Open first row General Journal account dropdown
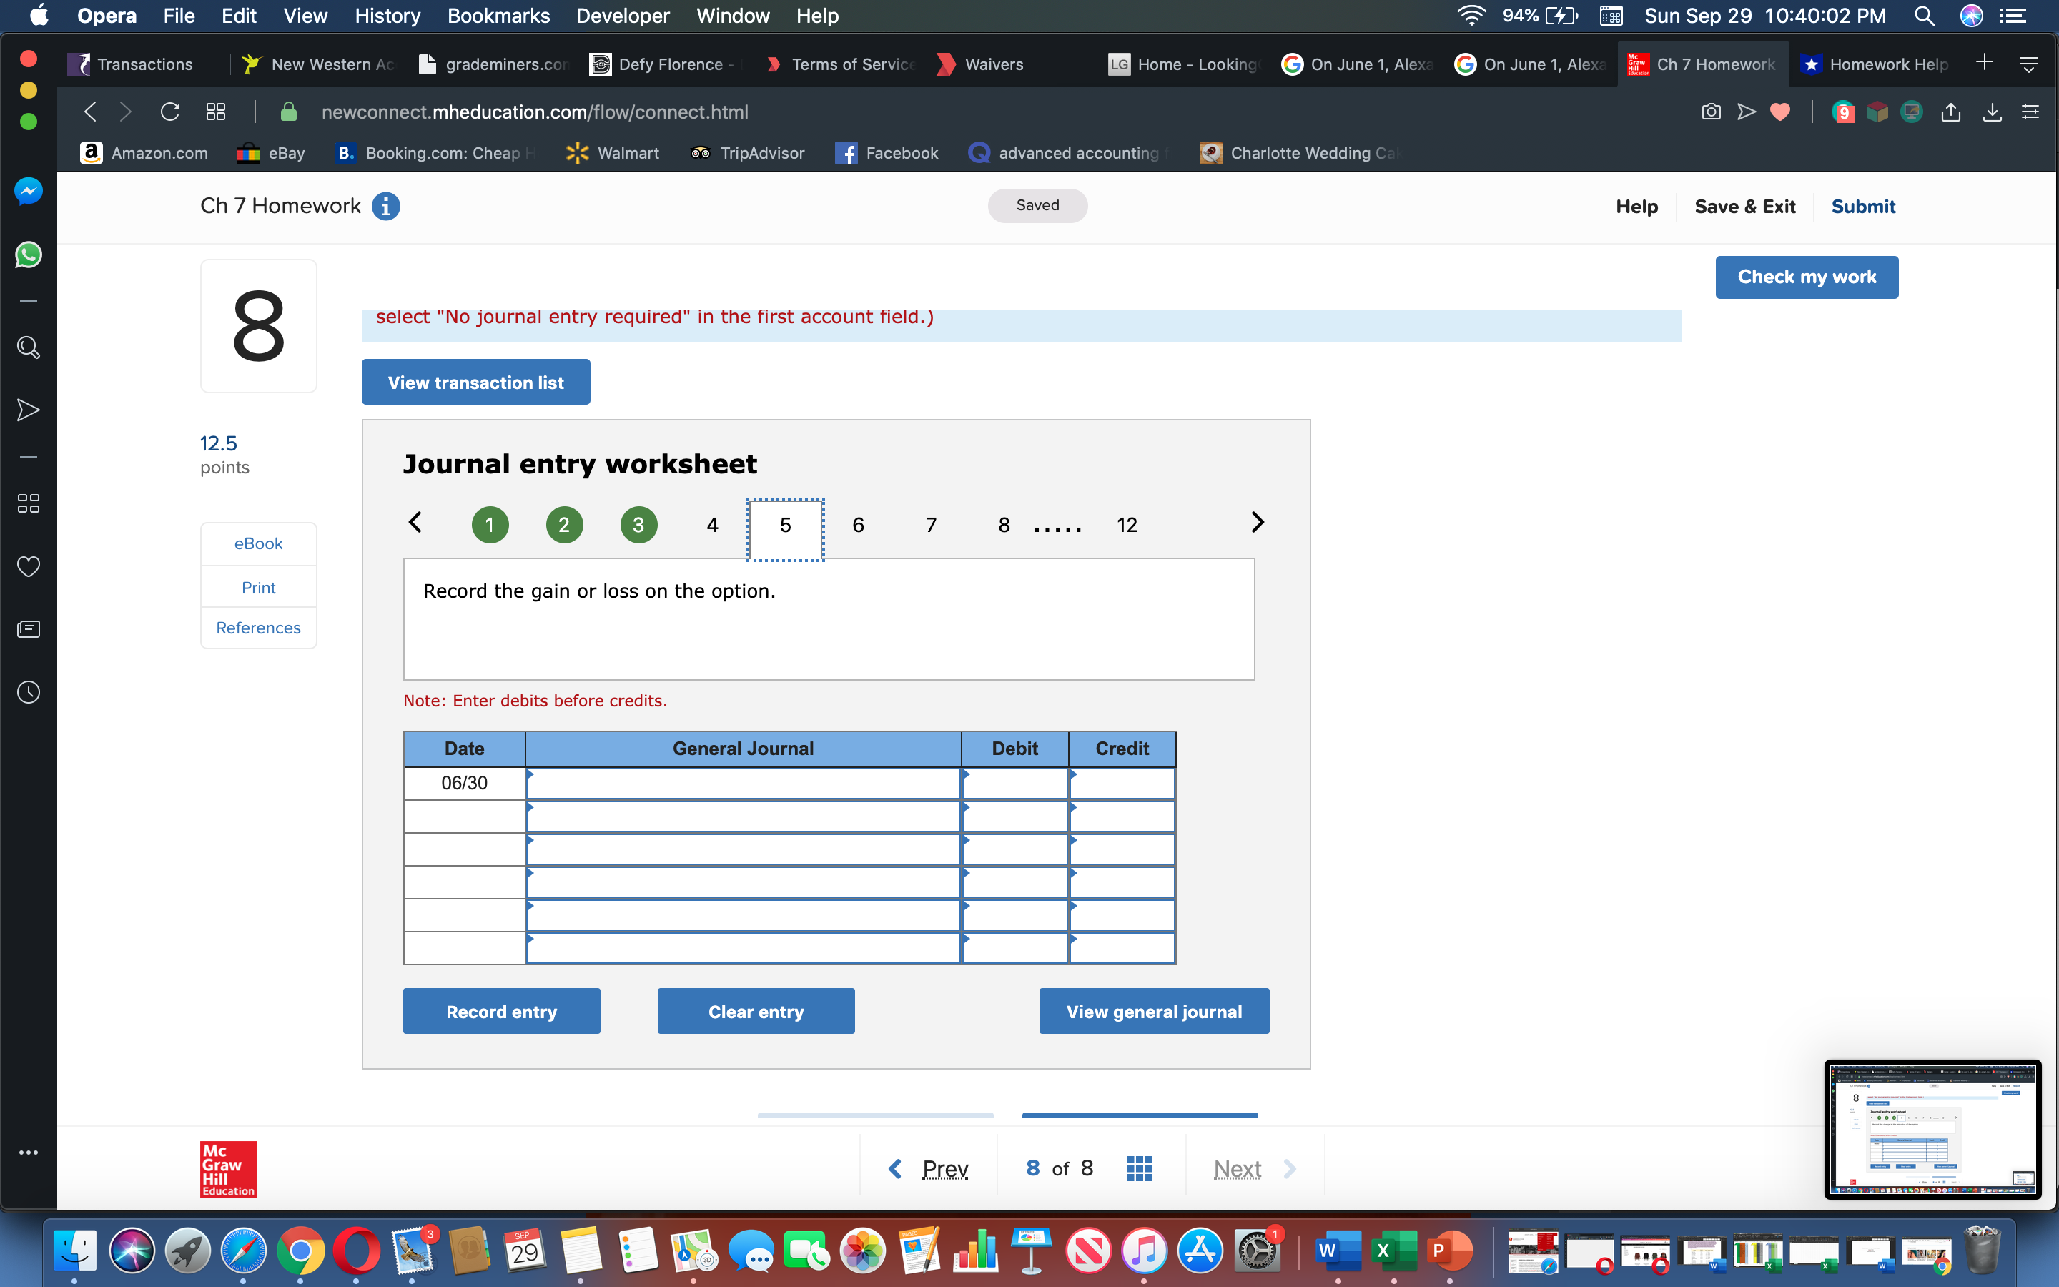The width and height of the screenshot is (2059, 1287). tap(743, 783)
